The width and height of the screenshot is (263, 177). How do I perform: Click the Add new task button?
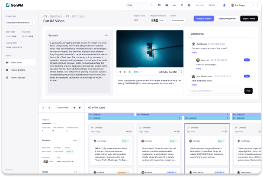coord(62,108)
